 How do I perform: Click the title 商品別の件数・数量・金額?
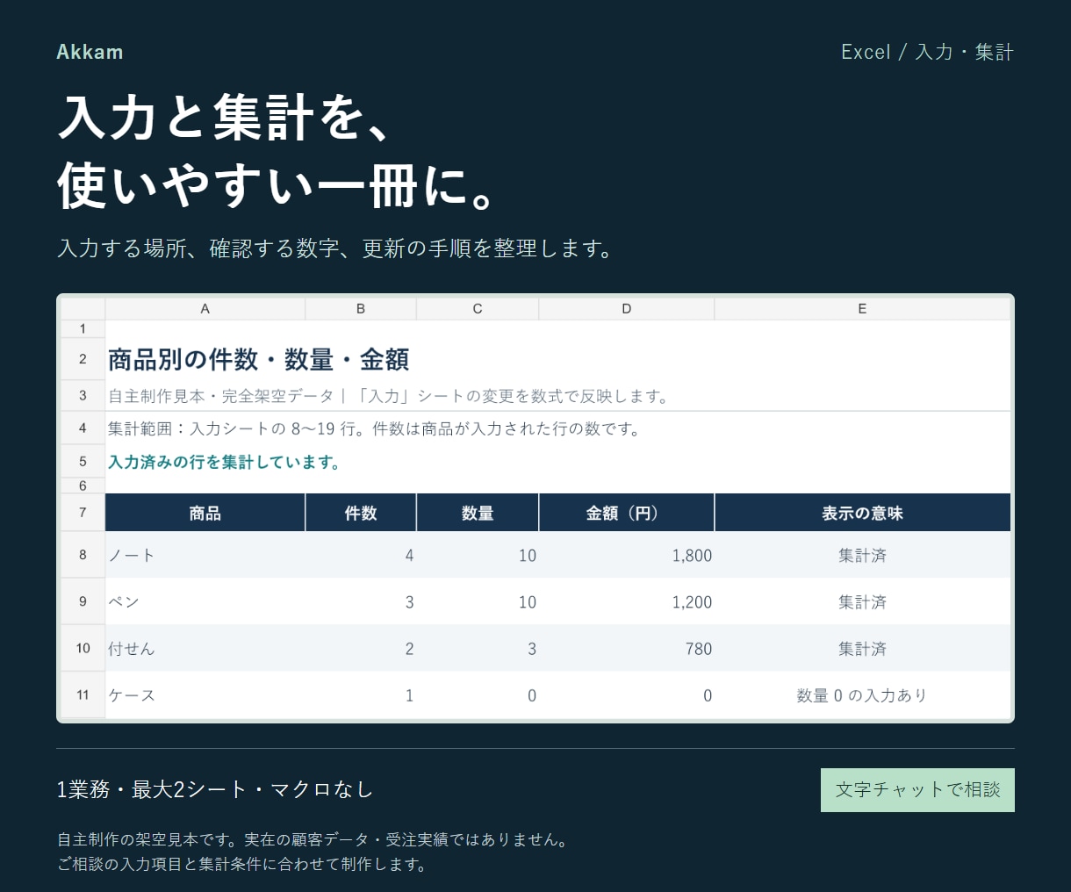point(259,359)
